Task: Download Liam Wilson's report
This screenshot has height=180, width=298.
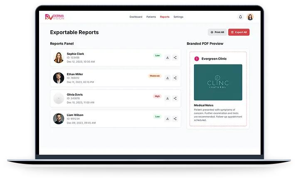Action: click(167, 119)
